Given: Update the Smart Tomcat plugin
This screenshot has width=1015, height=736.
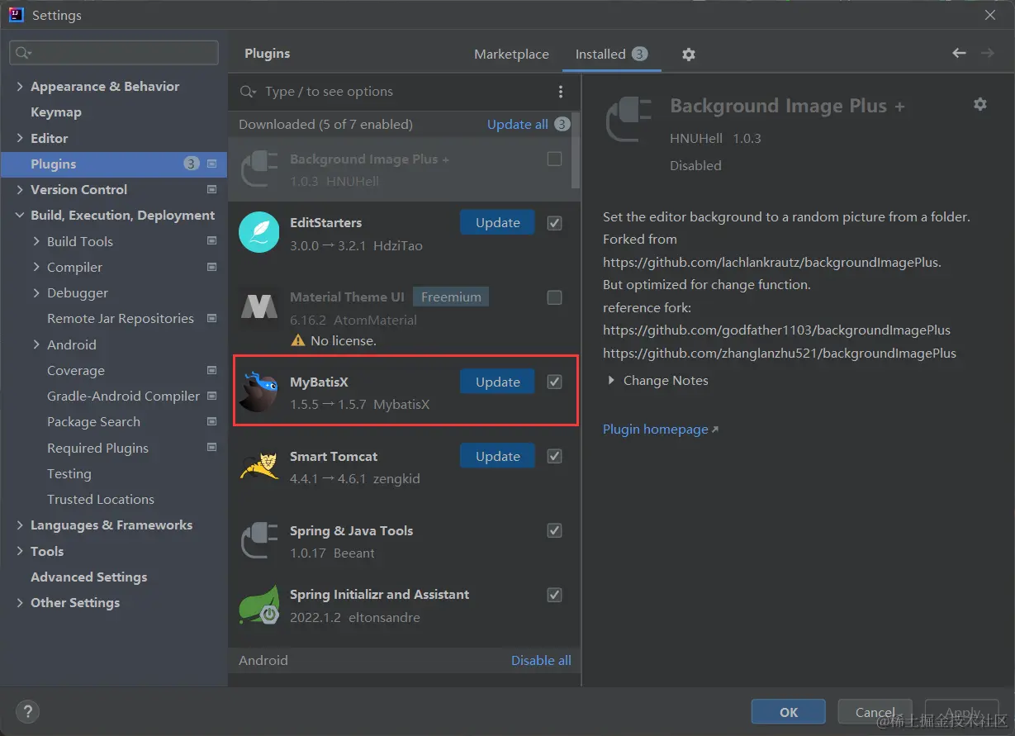Looking at the screenshot, I should [497, 456].
